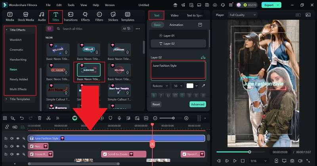317x166 pixels.
Task: Click the redo arrow in timeline toolbar
Action: (31, 118)
